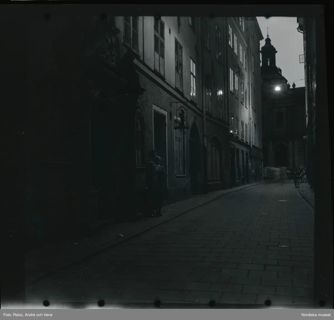
Task: Click the photograph's black top border
Action: point(167,8)
